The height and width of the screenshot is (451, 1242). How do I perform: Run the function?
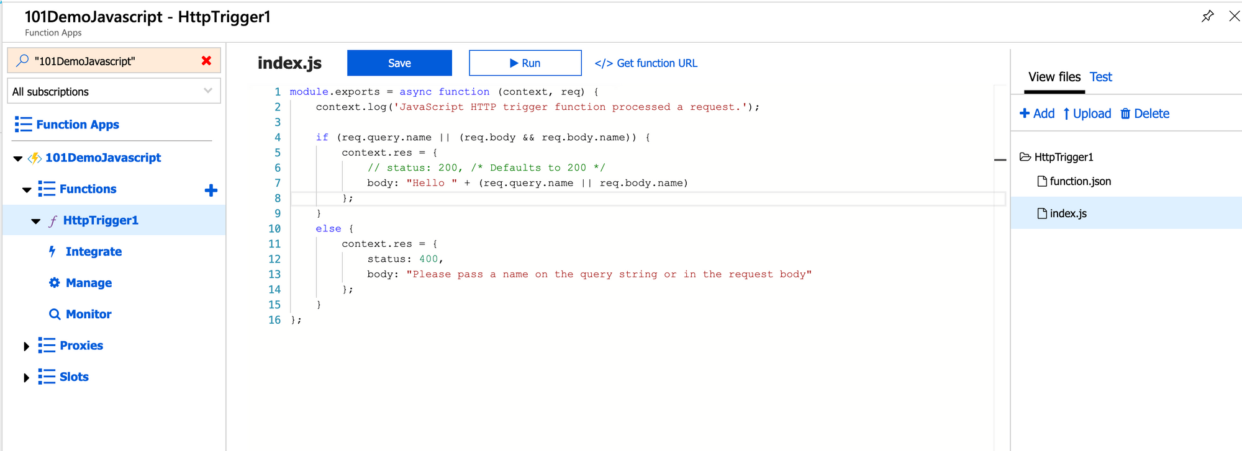click(x=525, y=63)
